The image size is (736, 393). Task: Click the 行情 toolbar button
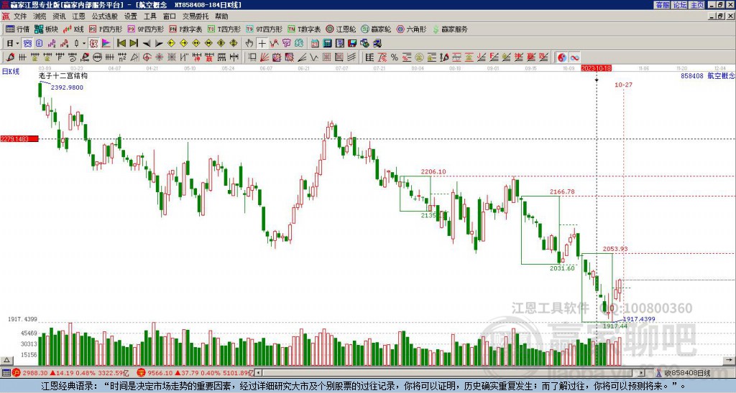point(17,29)
